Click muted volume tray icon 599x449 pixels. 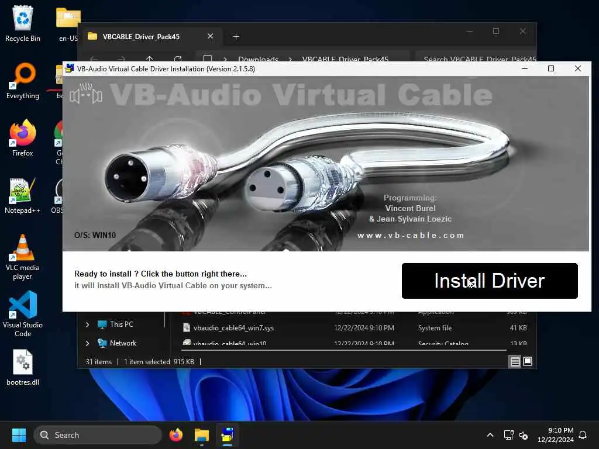(524, 435)
